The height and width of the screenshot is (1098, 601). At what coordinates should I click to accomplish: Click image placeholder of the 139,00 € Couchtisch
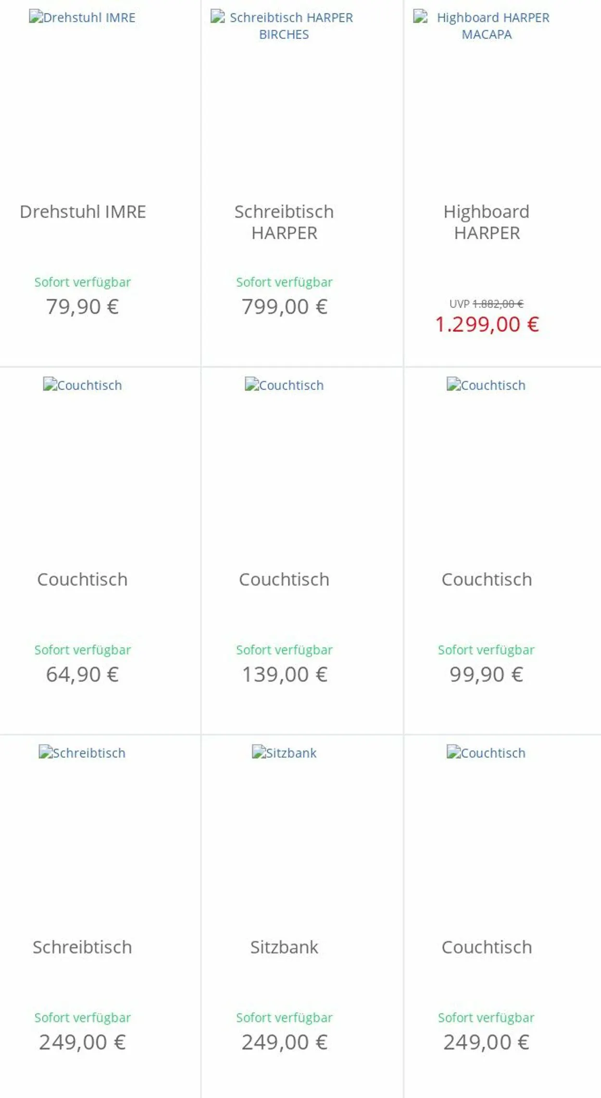(x=284, y=385)
